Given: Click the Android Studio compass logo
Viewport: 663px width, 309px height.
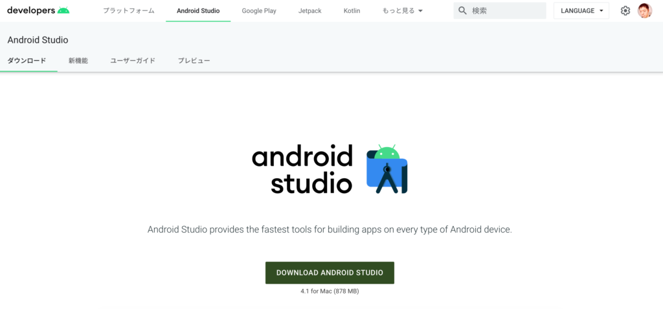Looking at the screenshot, I should tap(387, 169).
